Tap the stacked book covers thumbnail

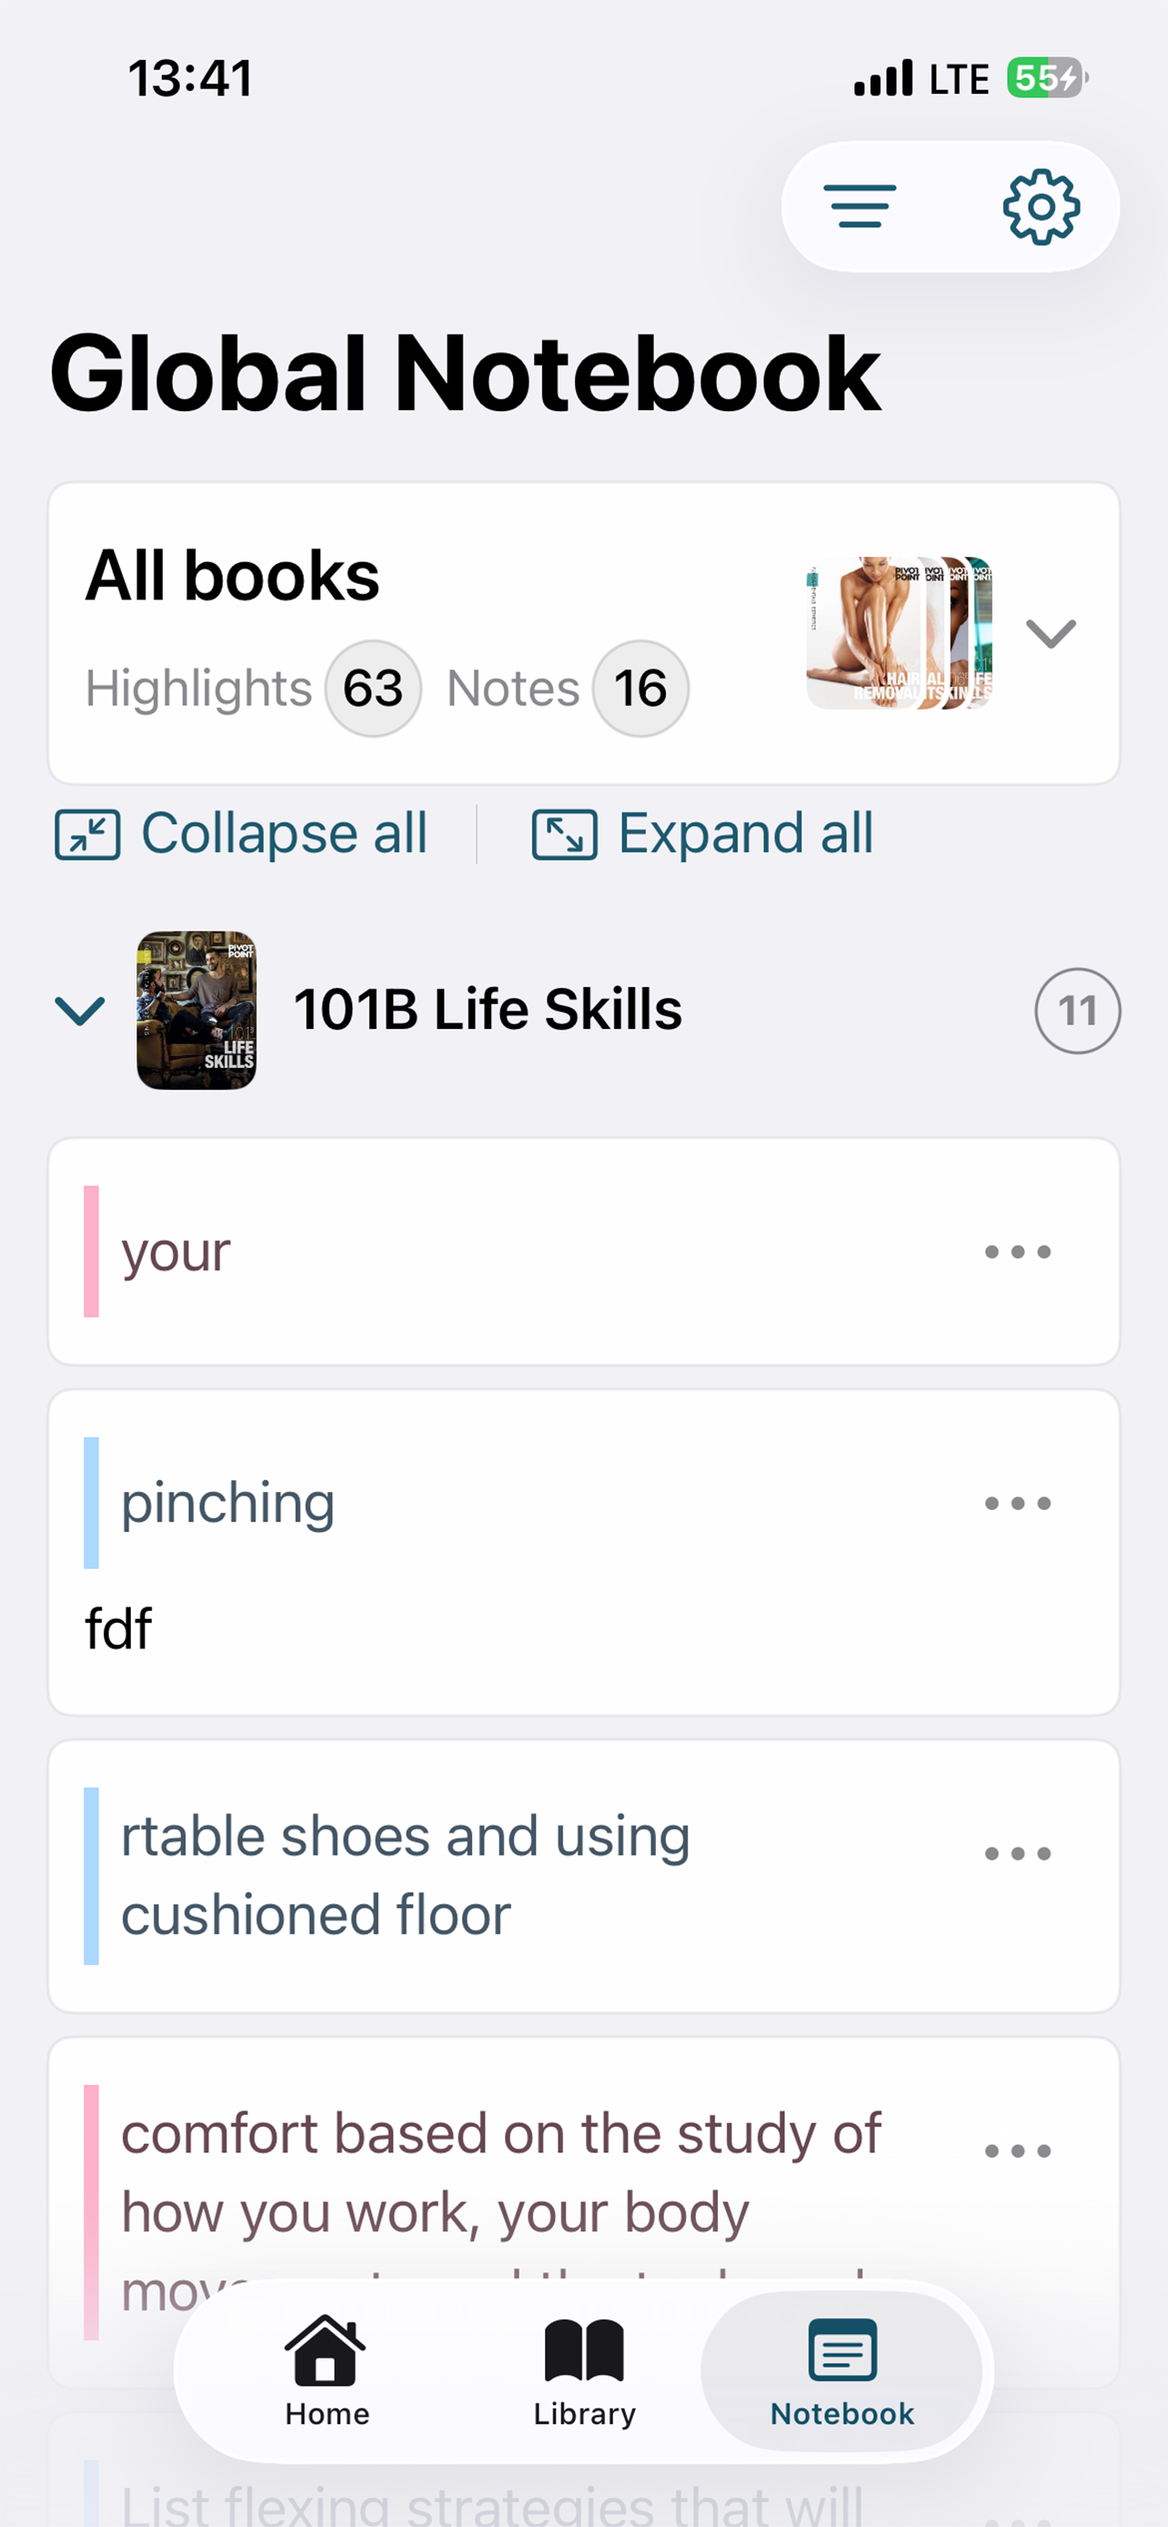[899, 633]
